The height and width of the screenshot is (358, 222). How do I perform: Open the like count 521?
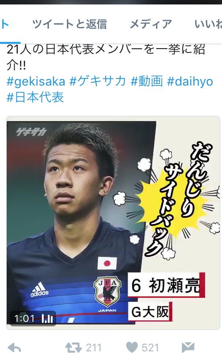point(150,348)
